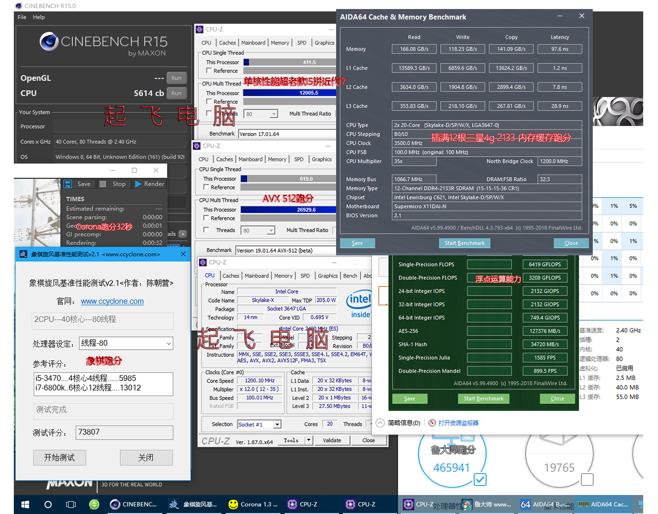Image resolution: width=658 pixels, height=514 pixels.
Task: Click the Corona details arrow button
Action: pos(182,234)
